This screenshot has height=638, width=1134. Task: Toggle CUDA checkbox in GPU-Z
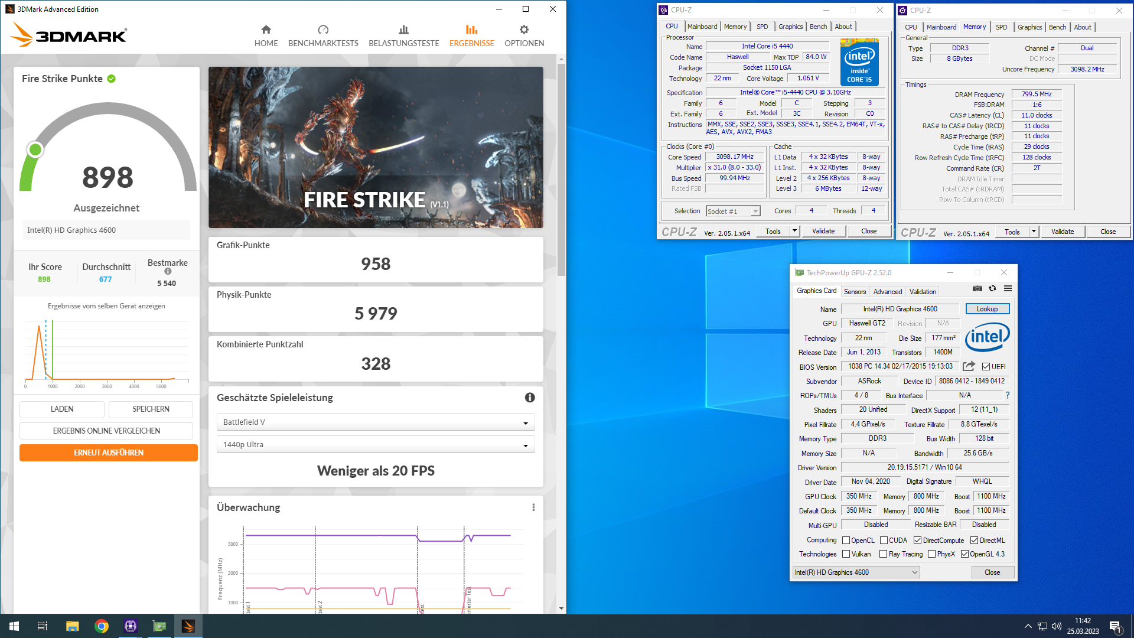(884, 541)
